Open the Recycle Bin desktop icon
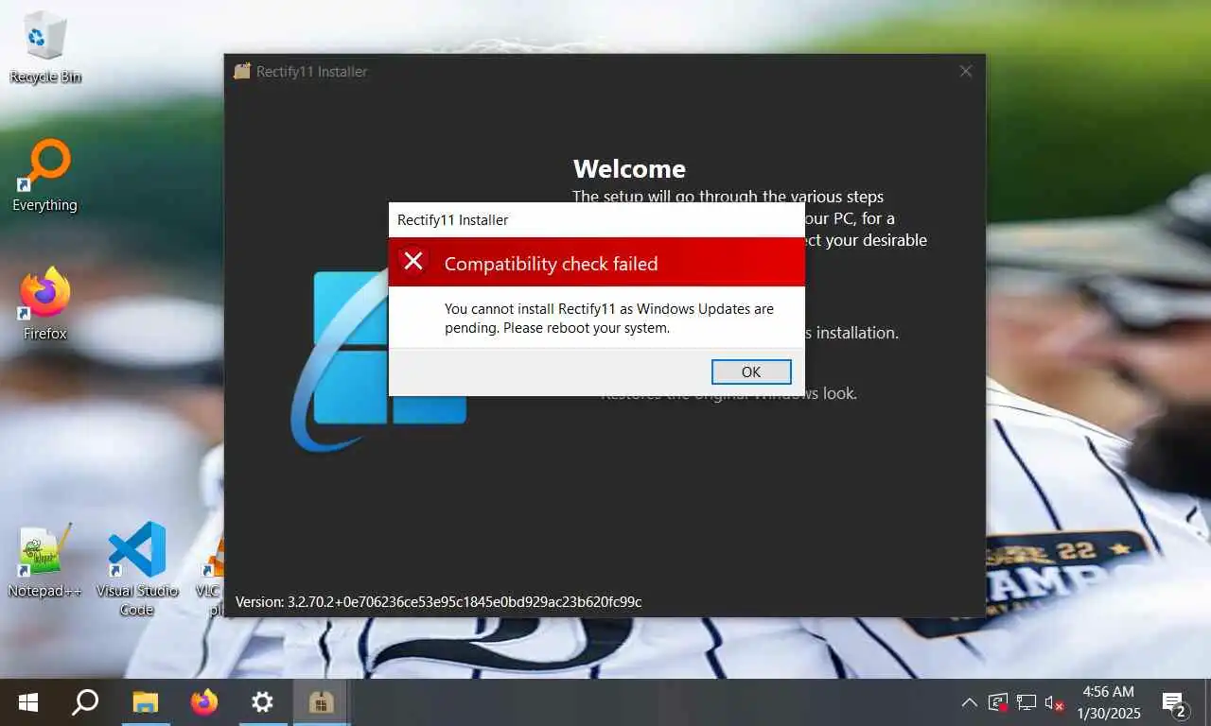This screenshot has height=726, width=1211. coord(44,48)
